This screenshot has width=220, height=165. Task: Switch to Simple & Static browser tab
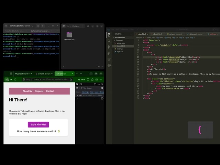tap(44, 74)
